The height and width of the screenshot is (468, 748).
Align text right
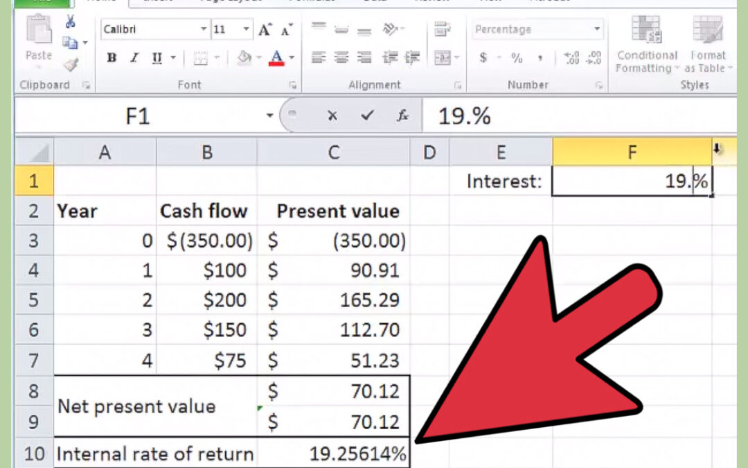point(364,58)
